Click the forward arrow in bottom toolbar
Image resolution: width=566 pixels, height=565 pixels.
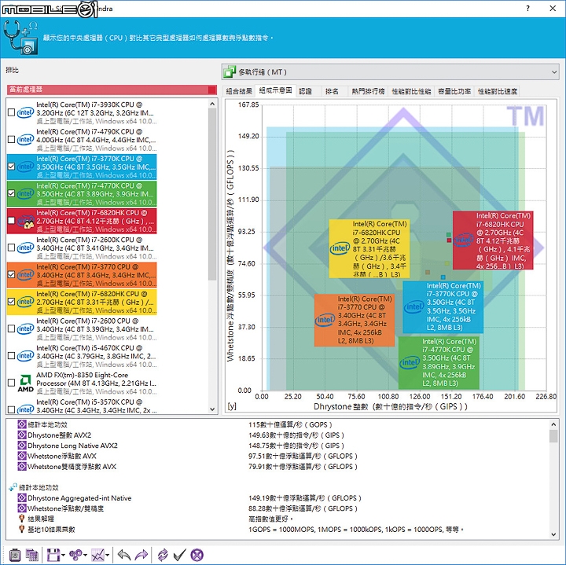(x=141, y=555)
